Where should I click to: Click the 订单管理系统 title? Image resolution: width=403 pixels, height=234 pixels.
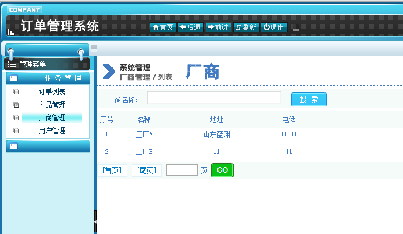click(60, 26)
